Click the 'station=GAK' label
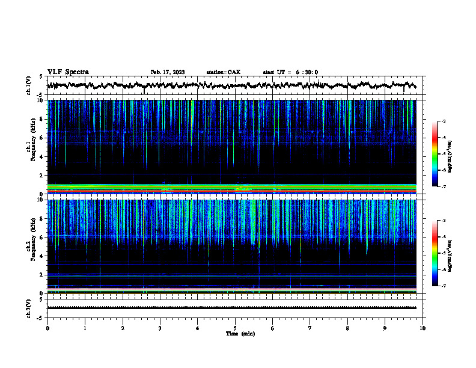The height and width of the screenshot is (368, 476). coord(224,72)
